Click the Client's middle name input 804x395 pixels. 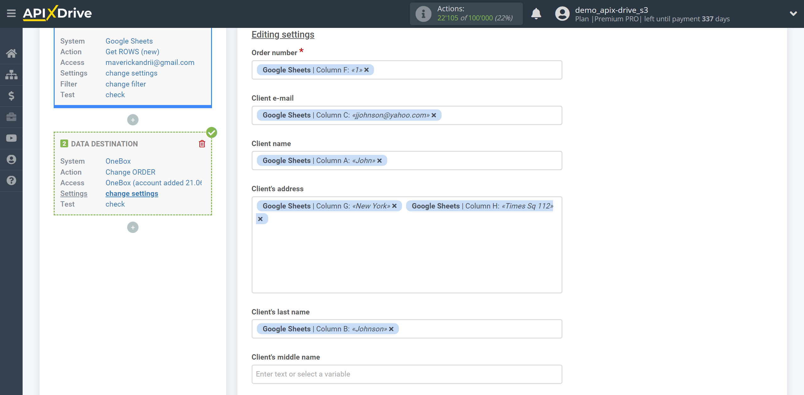coord(407,374)
